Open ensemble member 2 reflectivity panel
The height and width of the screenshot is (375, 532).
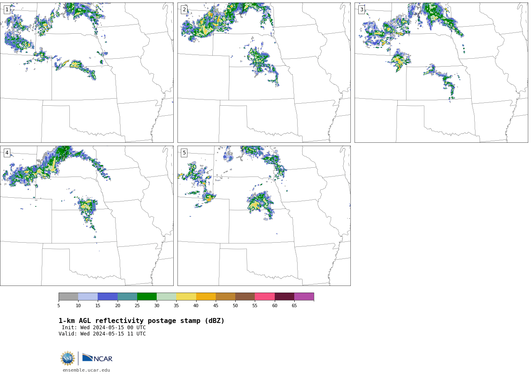(x=264, y=72)
